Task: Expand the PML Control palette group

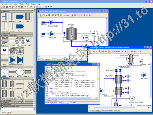Action: click(x=1, y=33)
